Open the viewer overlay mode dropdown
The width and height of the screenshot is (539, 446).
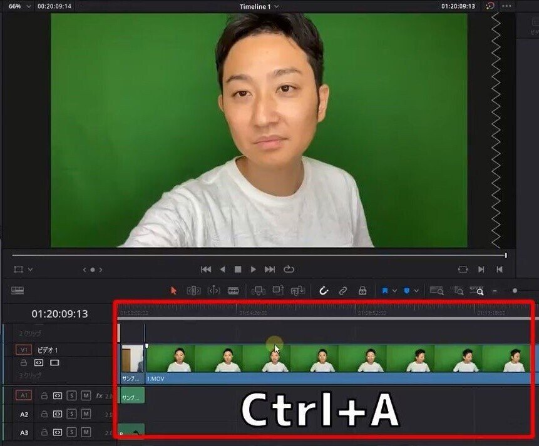(30, 270)
